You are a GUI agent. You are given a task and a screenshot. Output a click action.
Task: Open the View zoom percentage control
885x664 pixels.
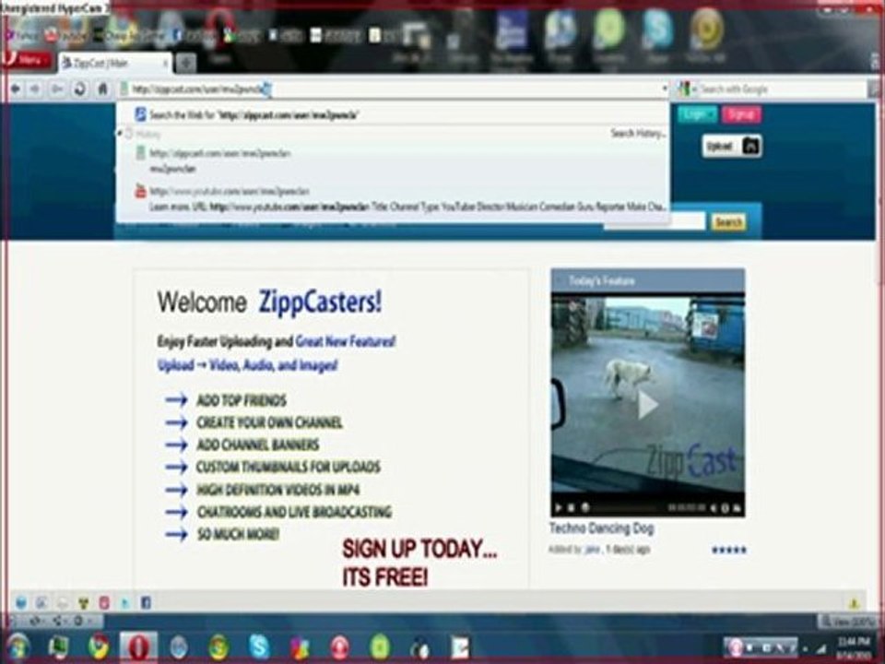coord(846,621)
